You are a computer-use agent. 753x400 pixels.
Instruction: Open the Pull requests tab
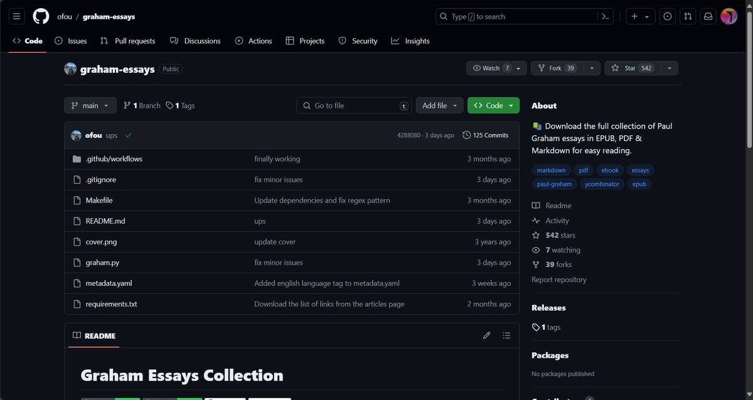point(128,41)
